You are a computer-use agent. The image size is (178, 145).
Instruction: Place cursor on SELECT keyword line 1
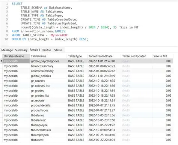17,4
